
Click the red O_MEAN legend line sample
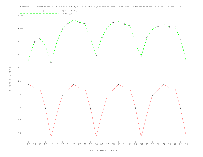(40, 11)
